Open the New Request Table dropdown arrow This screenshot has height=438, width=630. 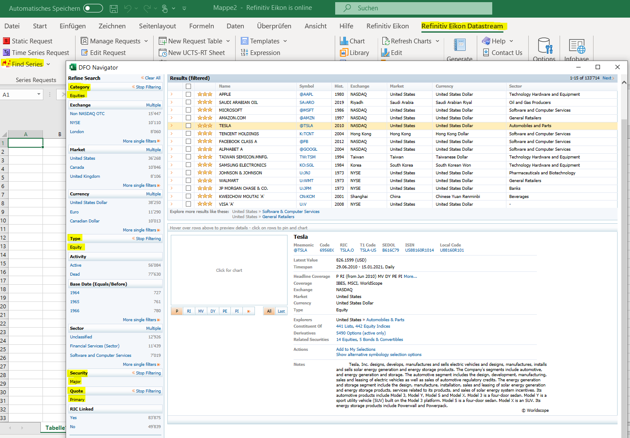coord(228,41)
